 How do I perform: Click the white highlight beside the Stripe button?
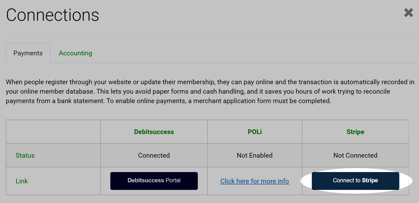(406, 181)
